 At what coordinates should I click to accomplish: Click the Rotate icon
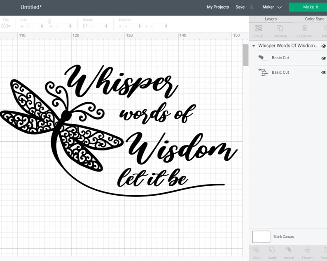(85, 26)
